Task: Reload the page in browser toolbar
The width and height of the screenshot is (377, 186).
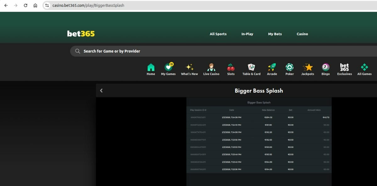Action: click(25, 5)
